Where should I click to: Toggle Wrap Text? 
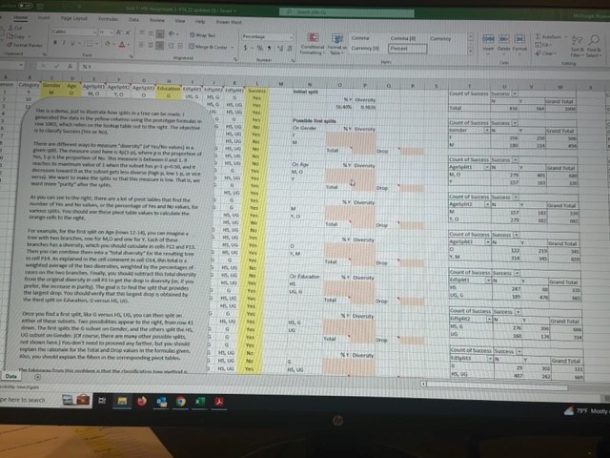coord(202,35)
